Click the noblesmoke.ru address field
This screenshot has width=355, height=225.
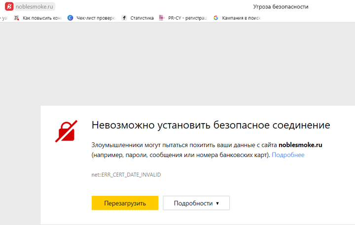pos(35,6)
